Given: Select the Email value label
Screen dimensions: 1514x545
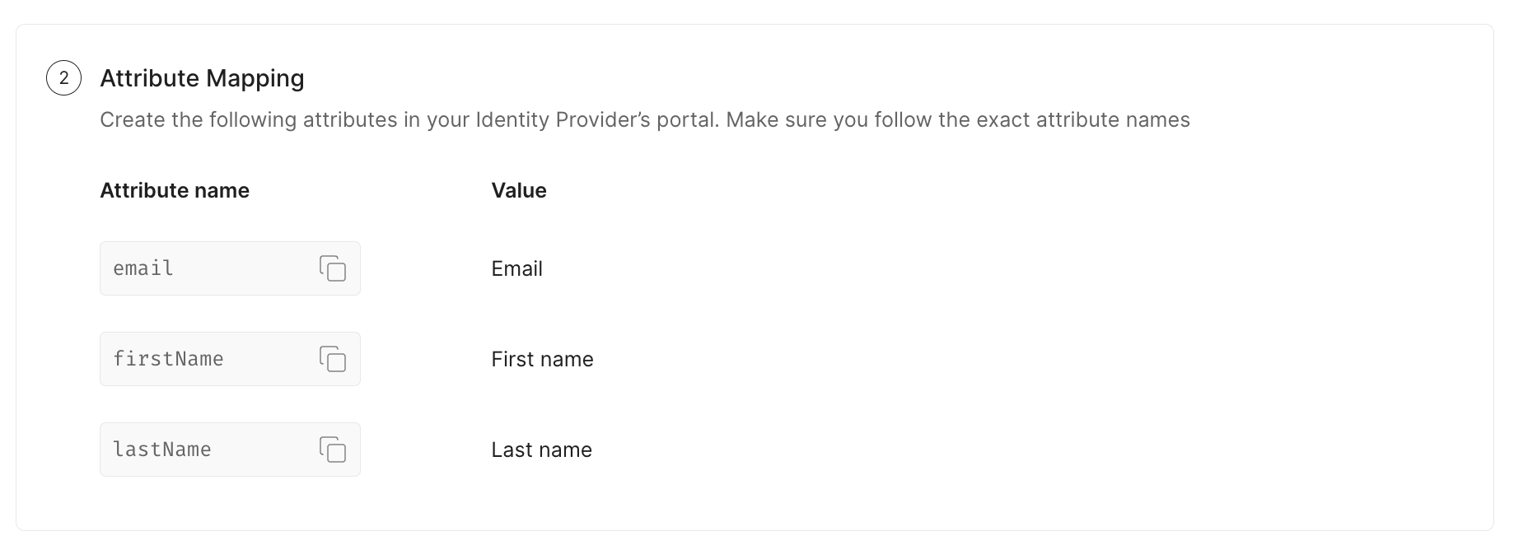Looking at the screenshot, I should pos(516,268).
